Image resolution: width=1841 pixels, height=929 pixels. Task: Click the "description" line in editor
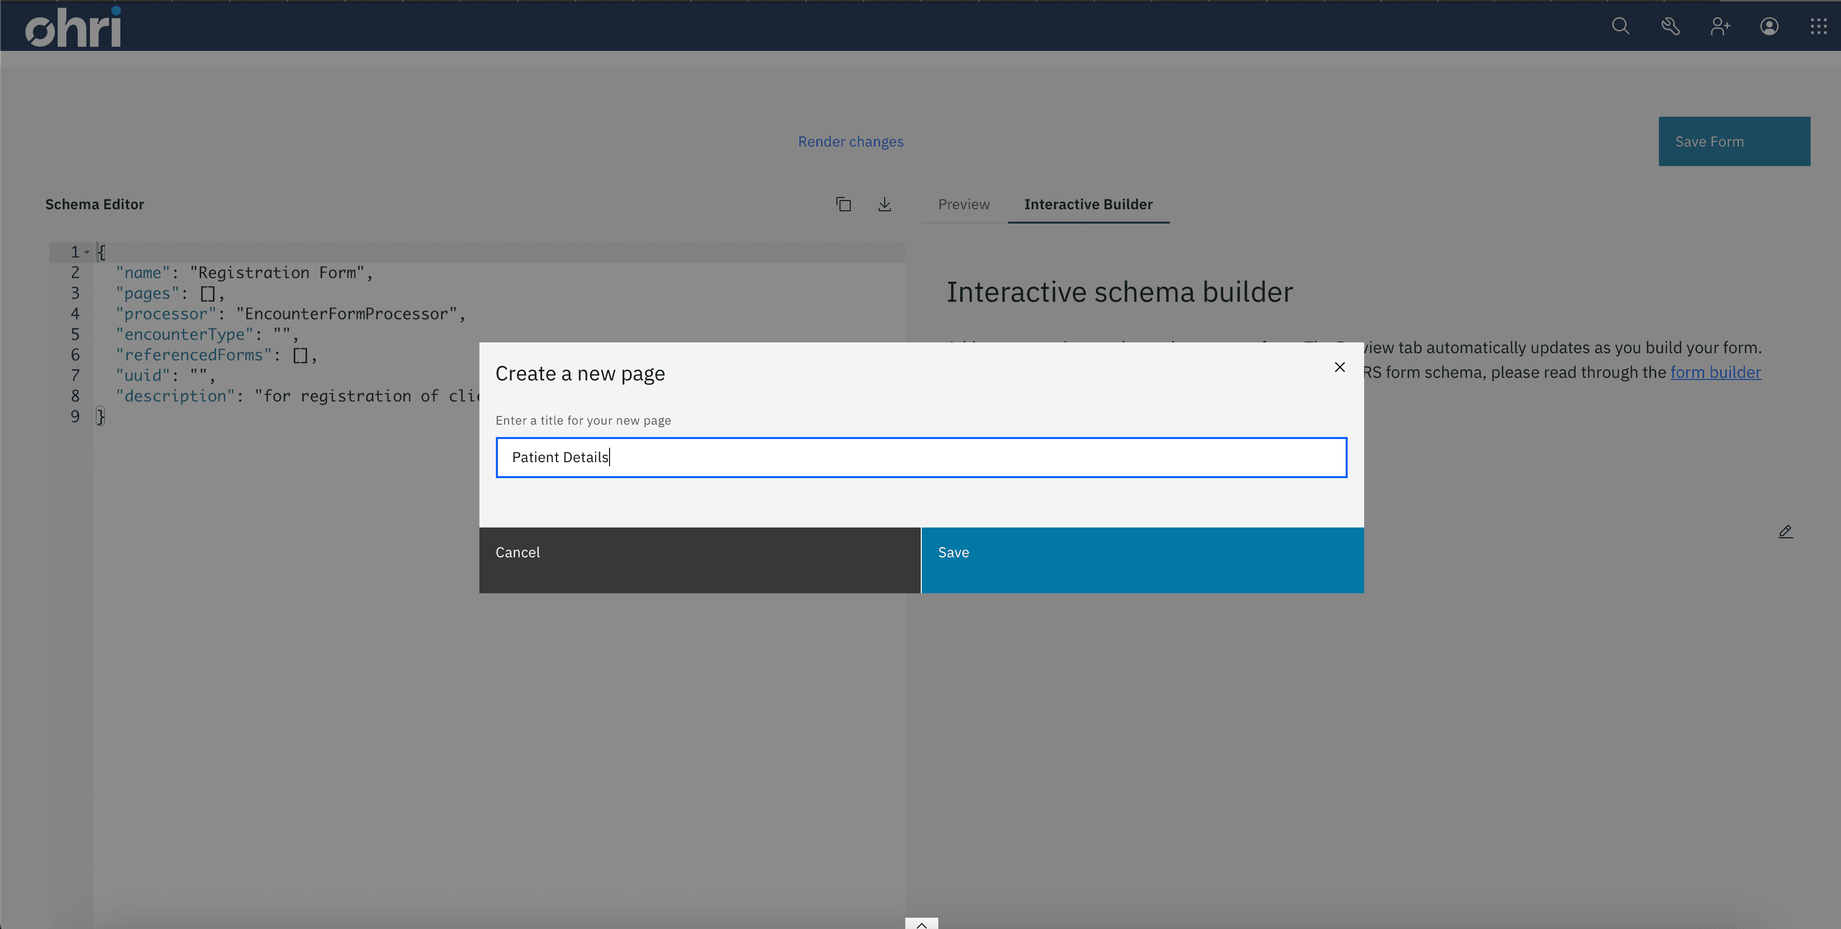click(x=297, y=396)
